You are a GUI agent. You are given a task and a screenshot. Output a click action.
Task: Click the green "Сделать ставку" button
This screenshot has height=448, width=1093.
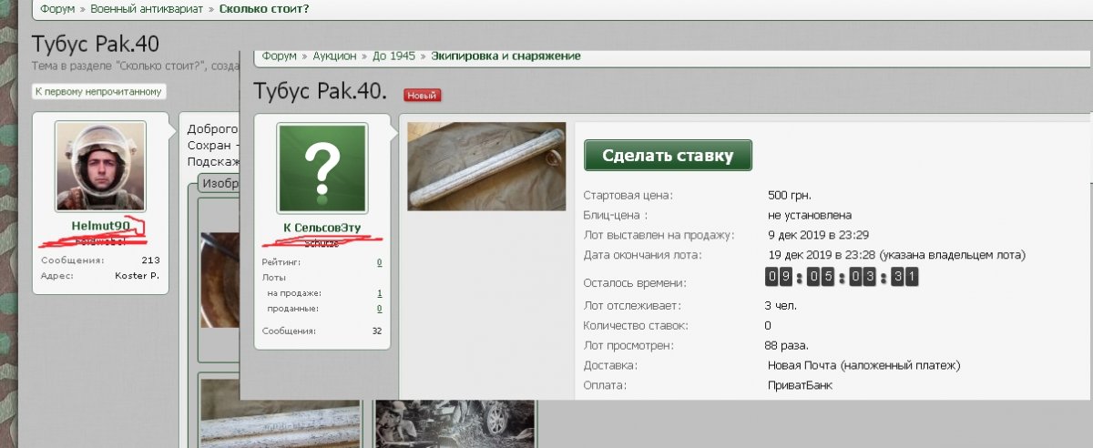668,155
